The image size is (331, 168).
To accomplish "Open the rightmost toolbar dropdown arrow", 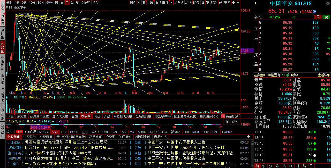I will pyautogui.click(x=238, y=3).
